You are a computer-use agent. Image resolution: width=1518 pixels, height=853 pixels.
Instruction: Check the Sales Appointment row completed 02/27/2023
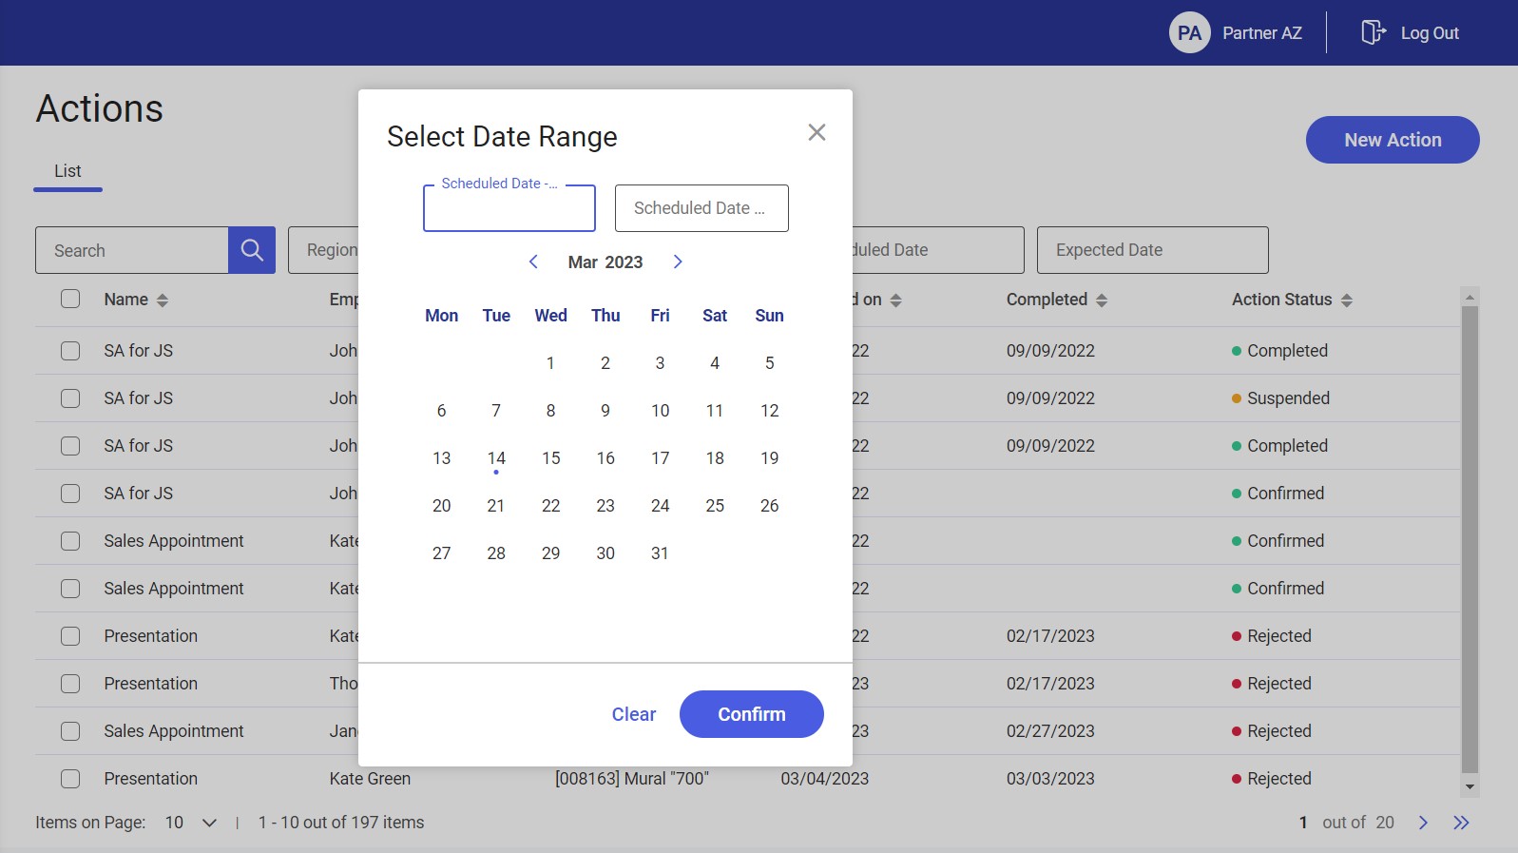(70, 731)
